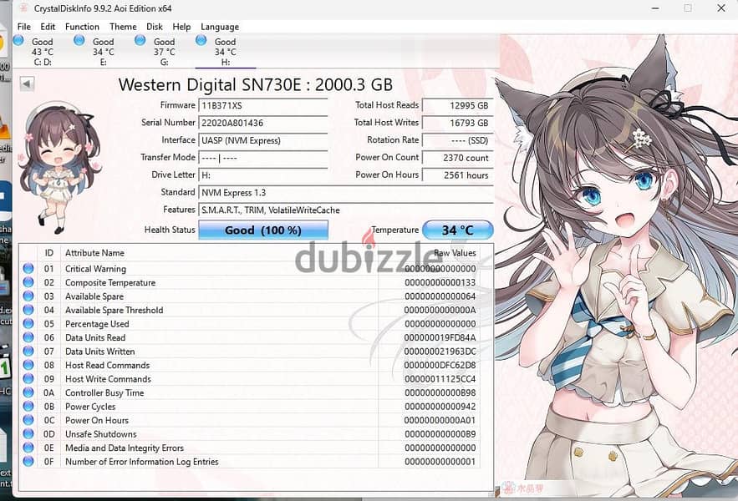Click the status icon of Controller Busy Time row
Screen dimensions: 738x501
point(28,392)
